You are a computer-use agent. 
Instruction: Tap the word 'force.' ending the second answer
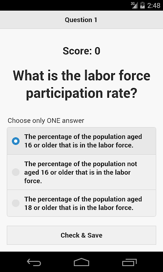[33, 181]
